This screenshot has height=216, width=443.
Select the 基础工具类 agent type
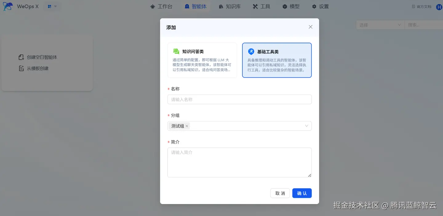click(277, 60)
